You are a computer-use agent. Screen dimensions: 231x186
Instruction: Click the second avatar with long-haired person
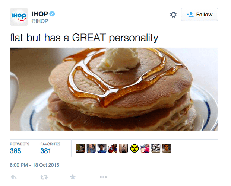91,148
